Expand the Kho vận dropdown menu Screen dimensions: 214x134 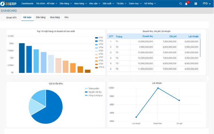coord(95,3)
